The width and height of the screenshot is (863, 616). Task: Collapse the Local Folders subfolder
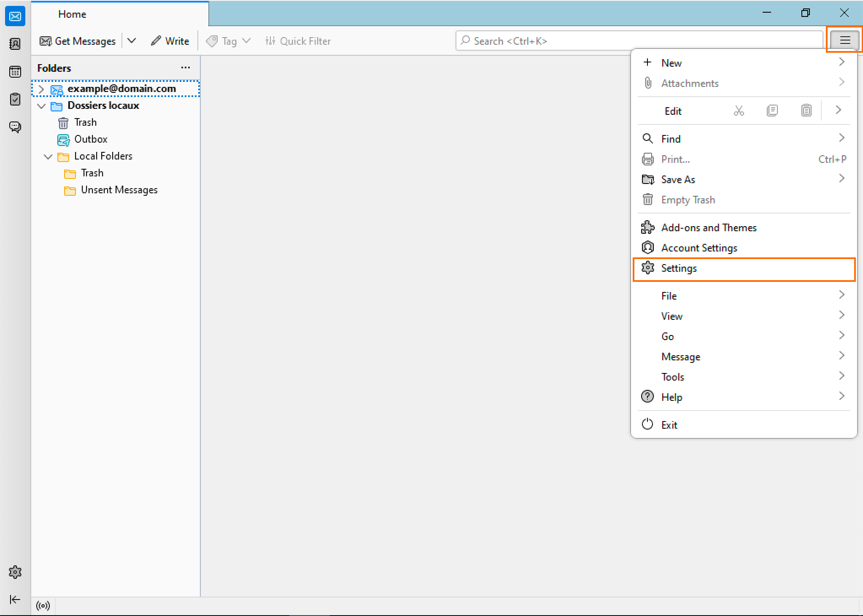(48, 157)
